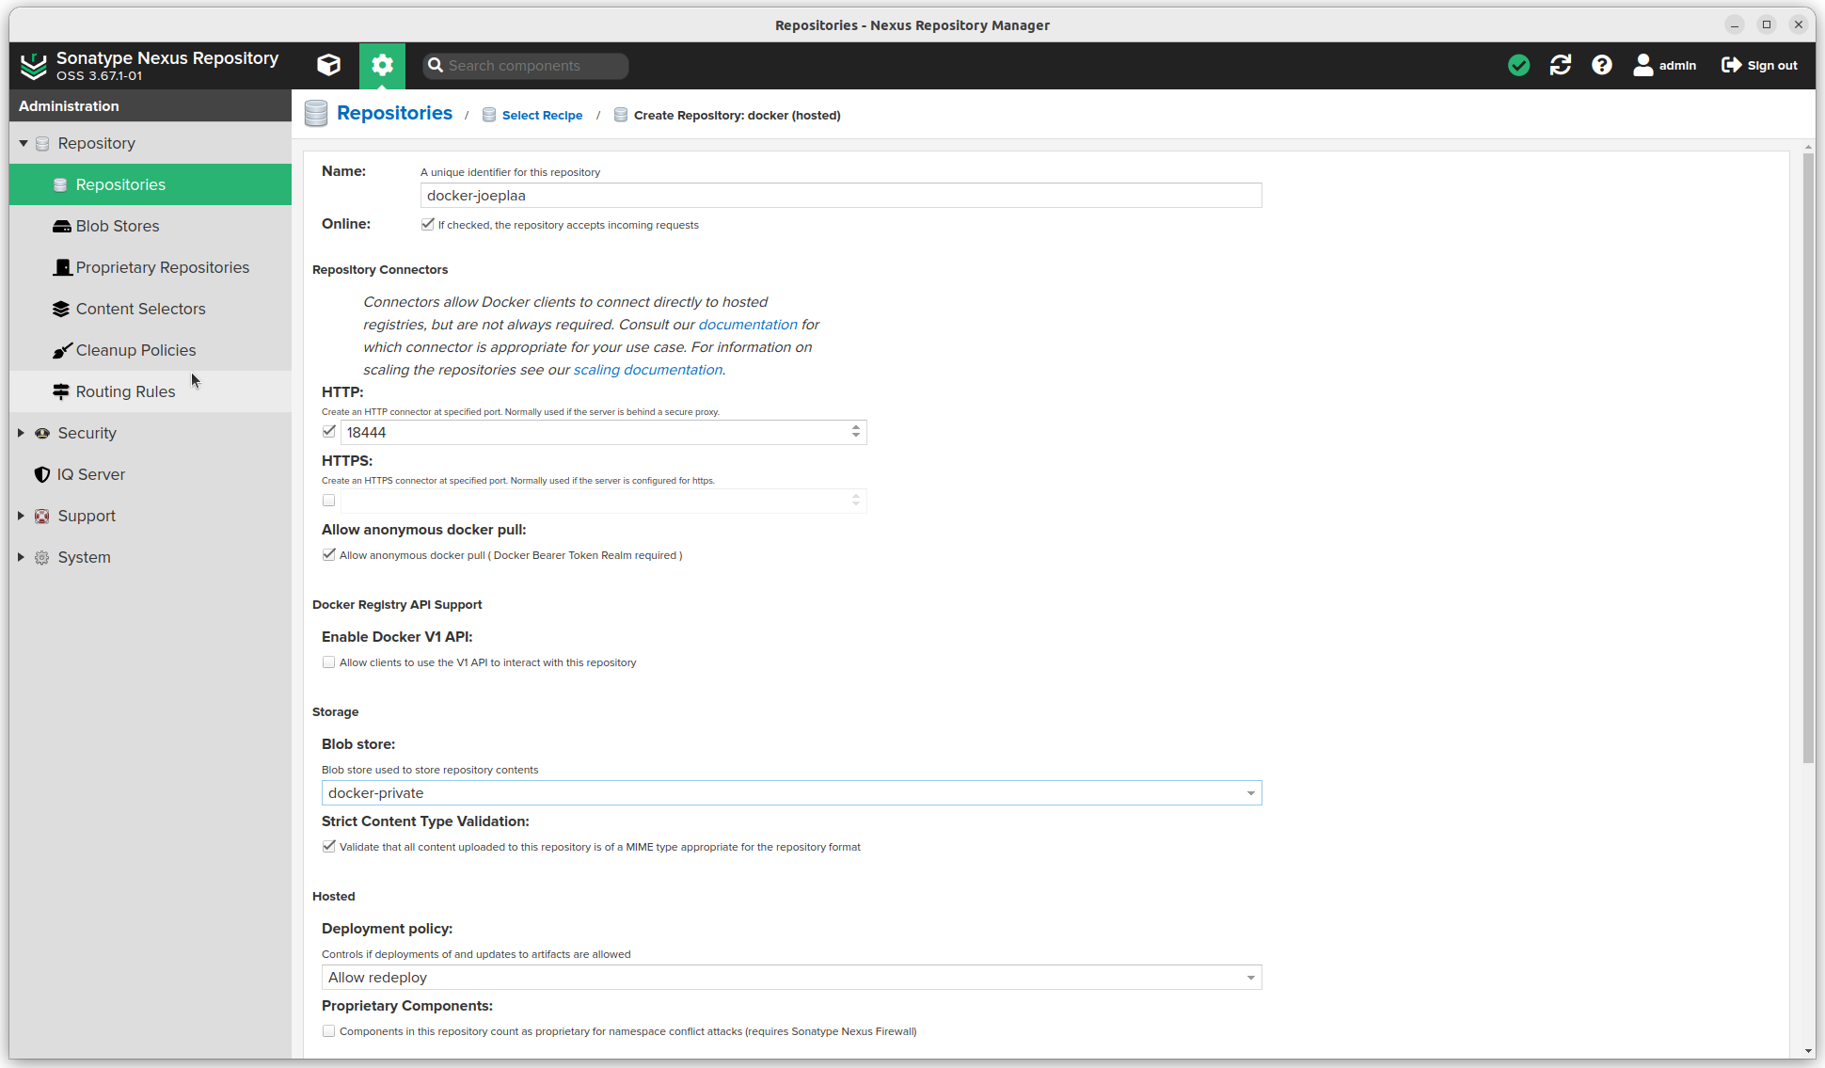Click the scrollbar up arrow
This screenshot has width=1825, height=1068.
[1808, 148]
